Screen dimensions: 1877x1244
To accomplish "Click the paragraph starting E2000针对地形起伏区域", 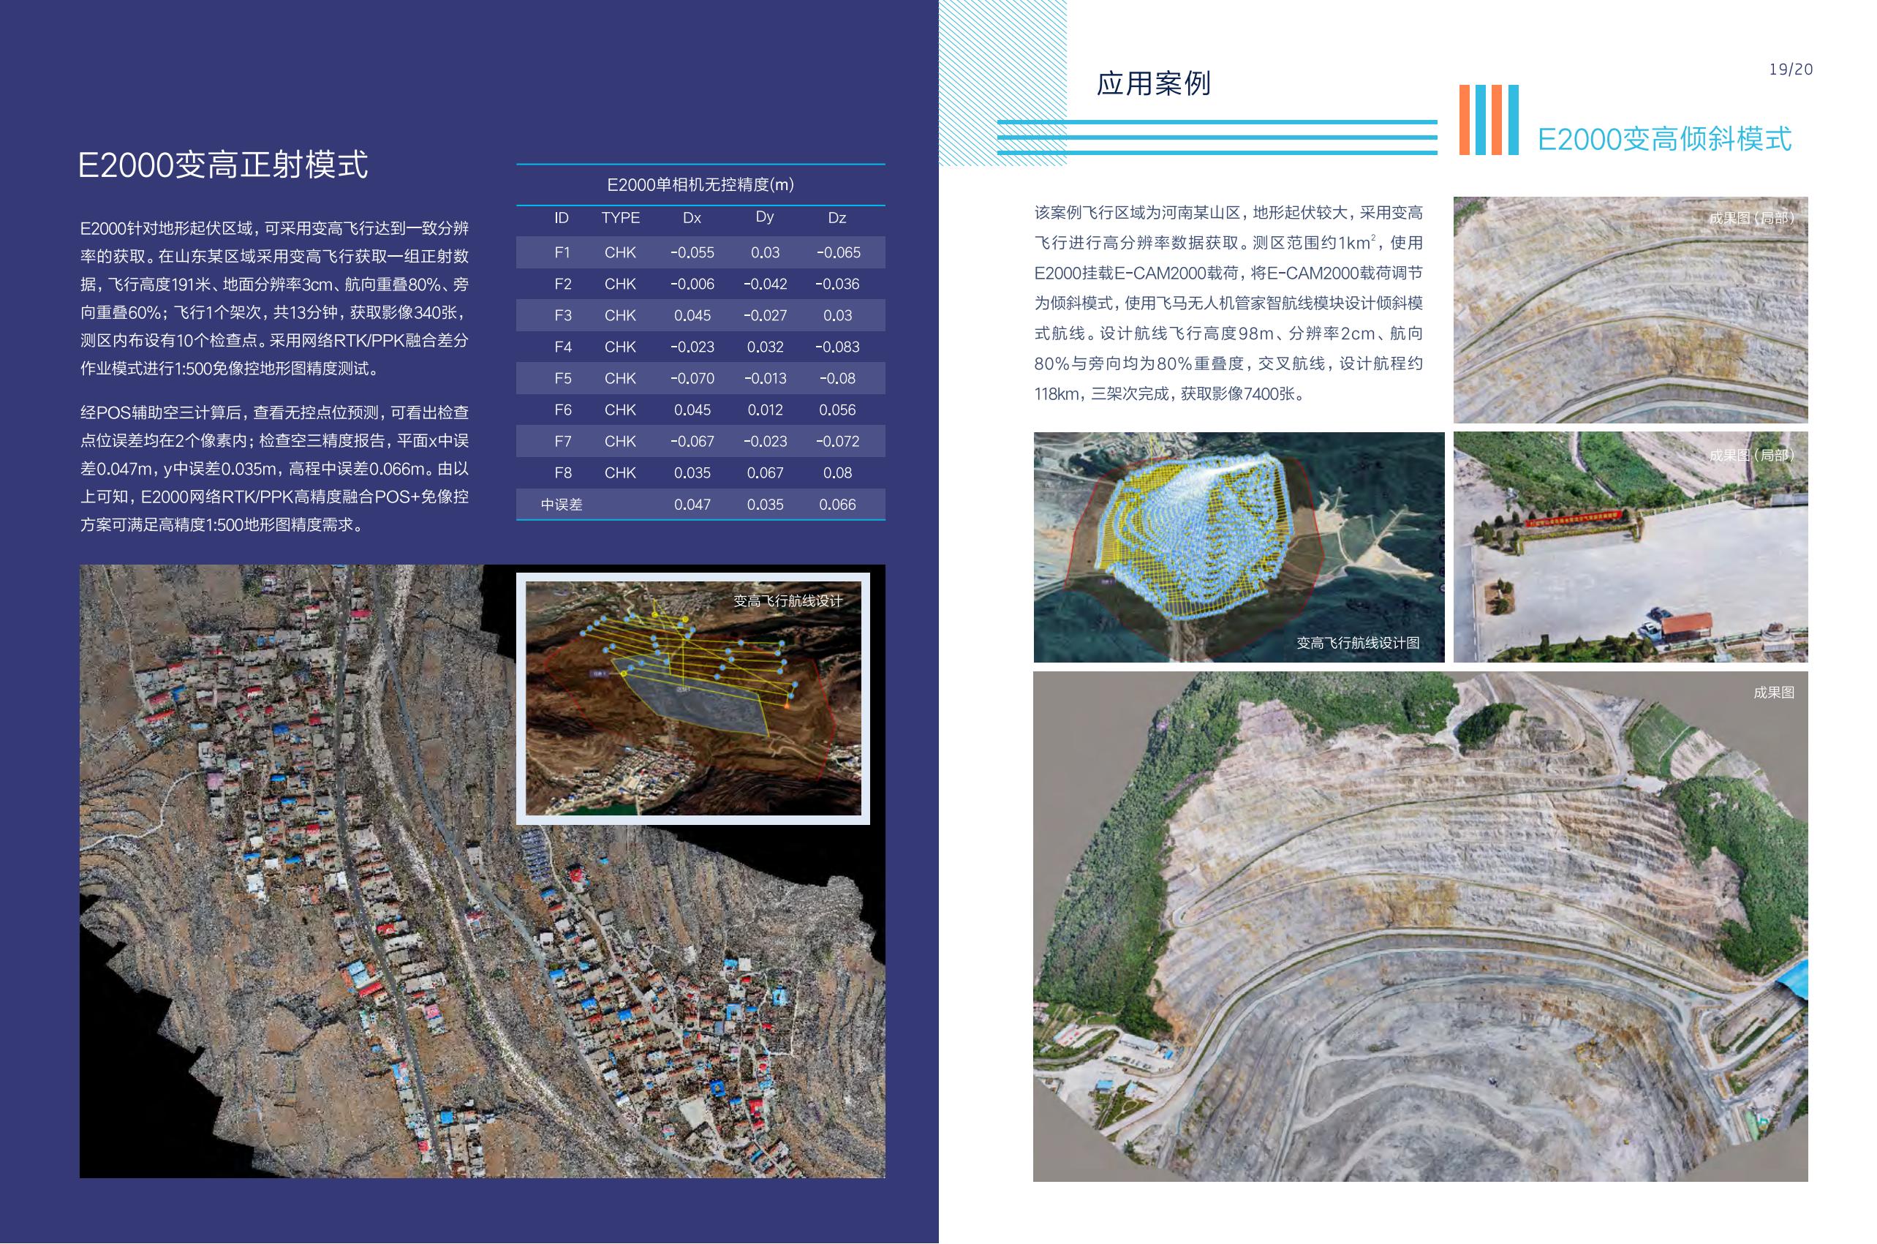I will tap(274, 298).
